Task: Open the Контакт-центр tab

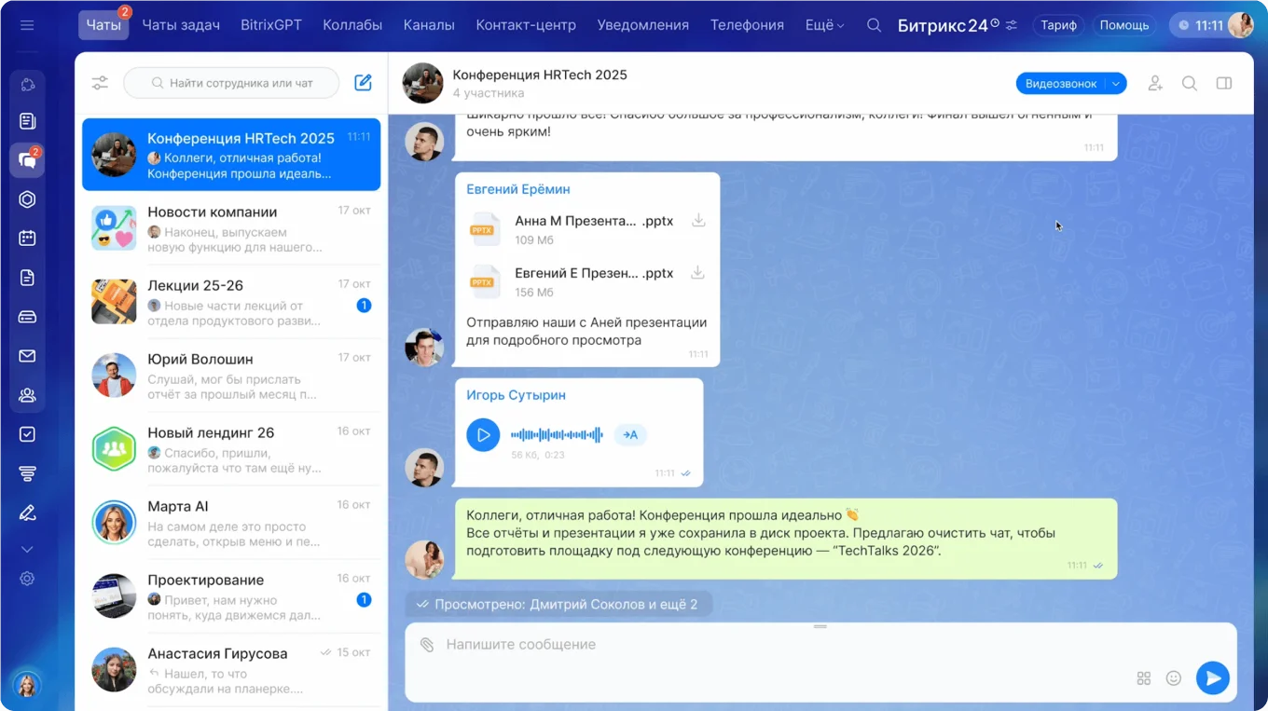Action: pyautogui.click(x=526, y=25)
